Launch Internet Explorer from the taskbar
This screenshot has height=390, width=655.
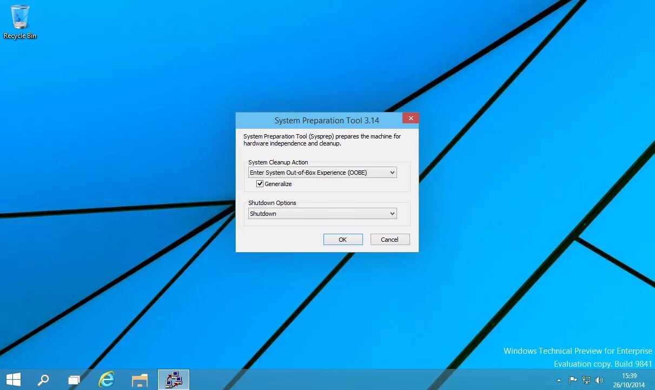pyautogui.click(x=107, y=380)
